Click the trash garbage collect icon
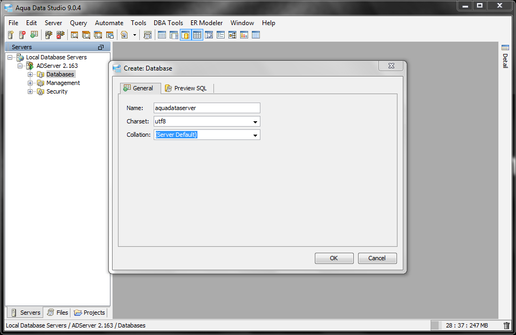This screenshot has width=516, height=335. point(506,325)
